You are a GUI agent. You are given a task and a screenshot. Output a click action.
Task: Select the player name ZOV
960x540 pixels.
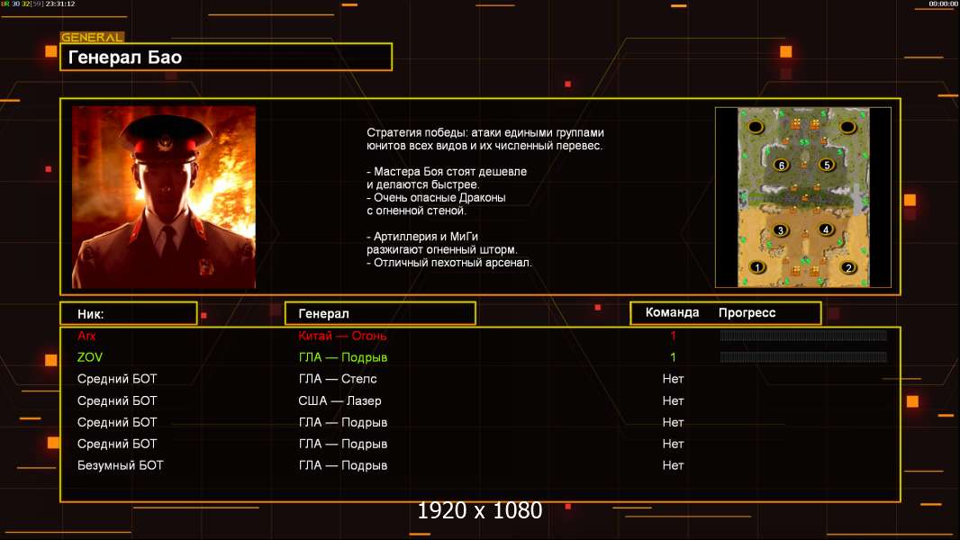point(90,357)
